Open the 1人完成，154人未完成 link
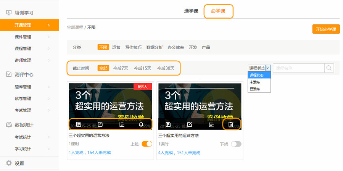 coord(90,153)
